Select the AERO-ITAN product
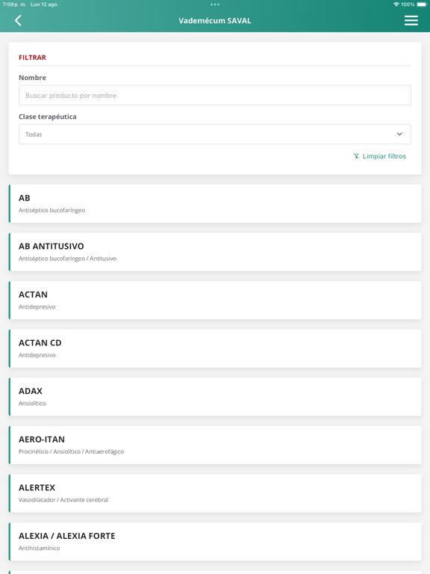Image resolution: width=430 pixels, height=574 pixels. point(215,445)
